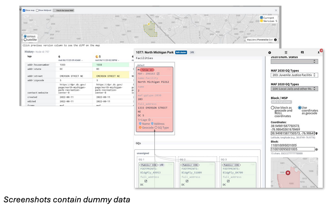The height and width of the screenshot is (208, 328).
Task: Click the Coordinates input field
Action: pos(293,133)
